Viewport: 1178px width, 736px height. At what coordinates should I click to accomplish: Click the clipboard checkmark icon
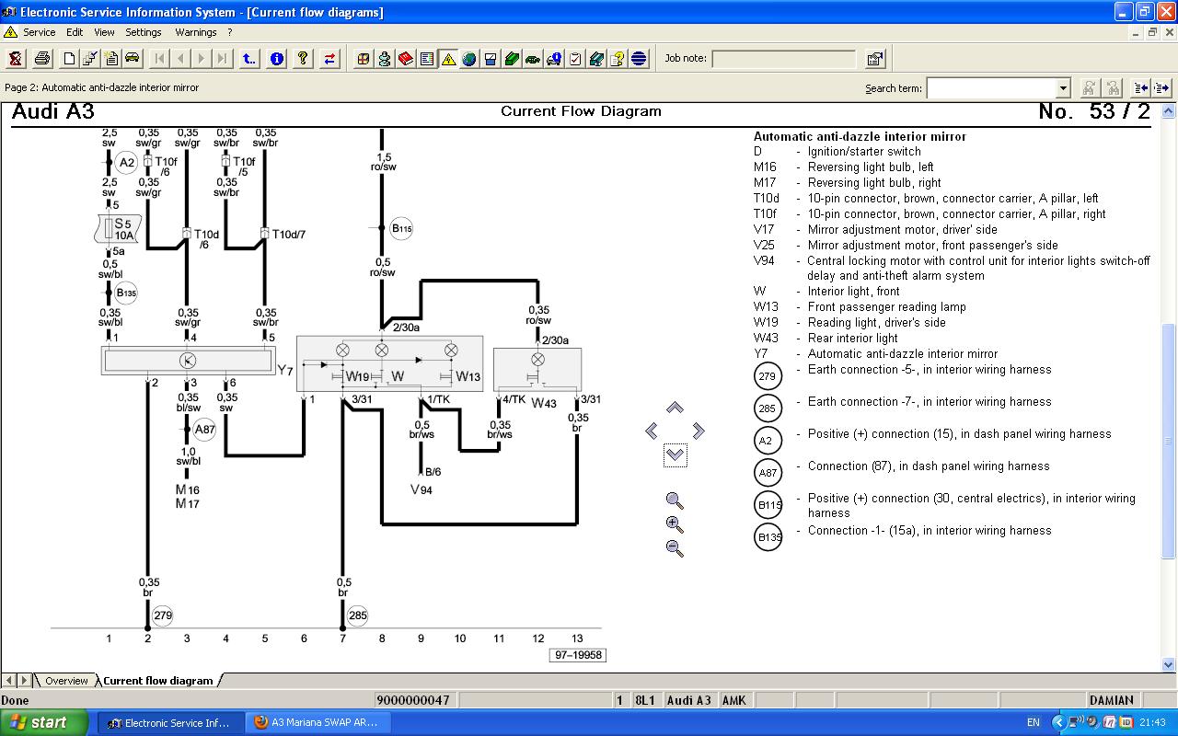point(575,59)
